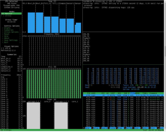Click the Sensor2,0 temperature summary row
This screenshot has width=166, height=132.
click(x=11, y=71)
